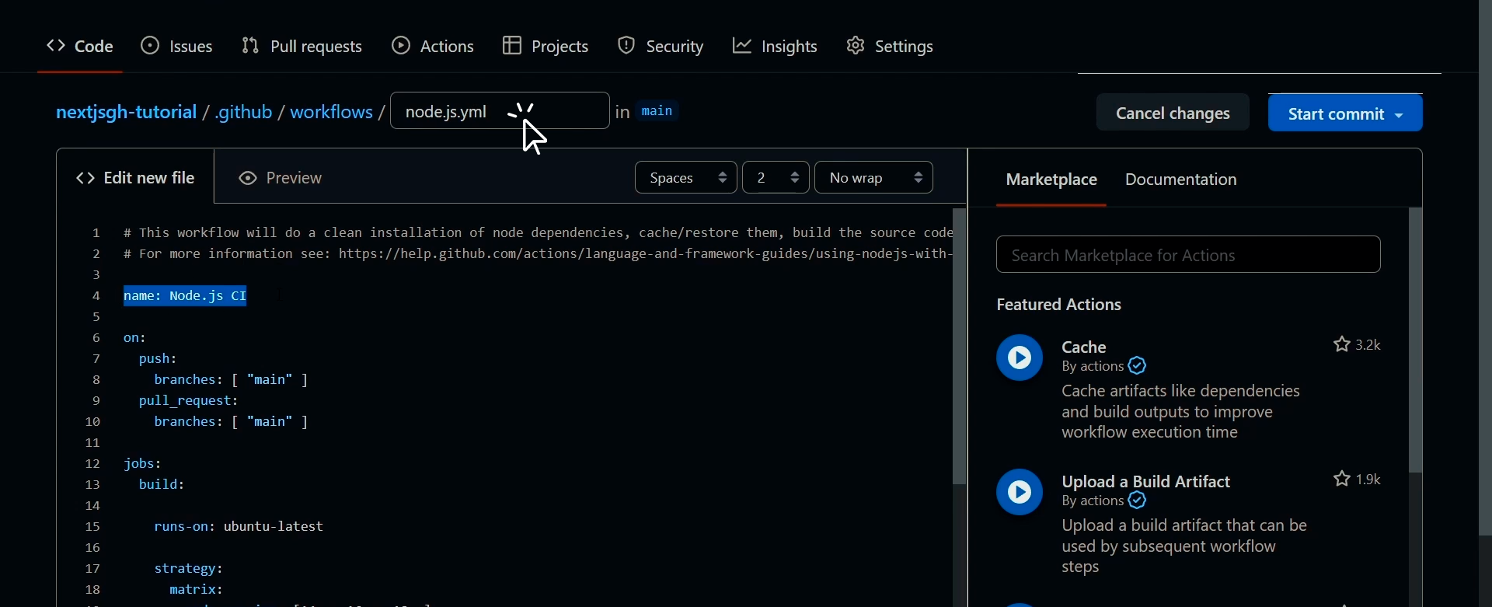
Task: Open Upload a Build Artifact action title
Action: click(1146, 481)
